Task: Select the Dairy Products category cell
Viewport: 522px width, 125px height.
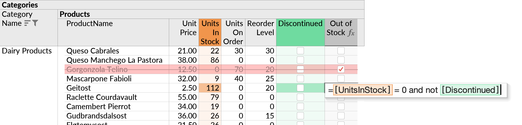Action: (x=27, y=51)
